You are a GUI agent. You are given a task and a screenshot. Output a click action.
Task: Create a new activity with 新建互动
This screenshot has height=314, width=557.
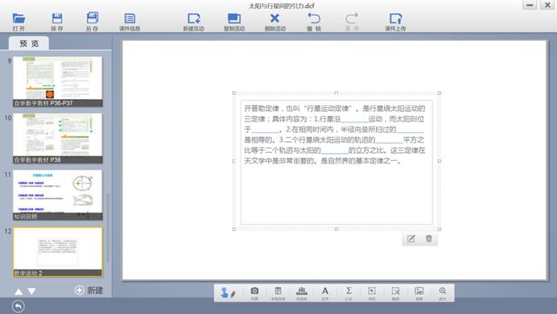[194, 22]
